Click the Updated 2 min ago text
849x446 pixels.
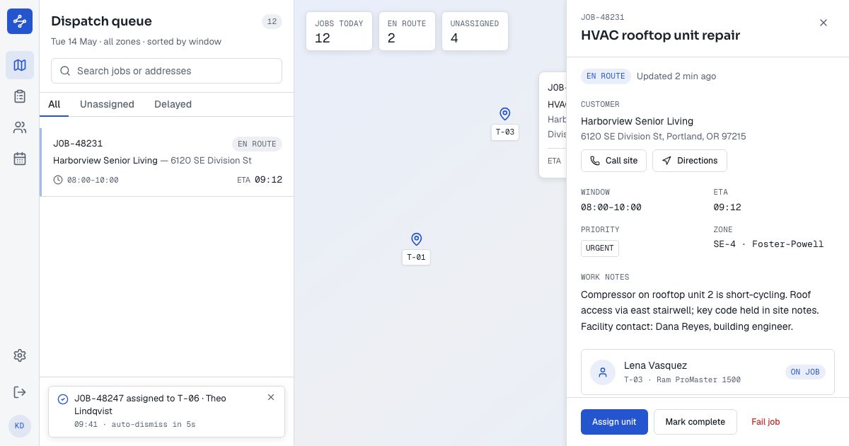pyautogui.click(x=676, y=76)
